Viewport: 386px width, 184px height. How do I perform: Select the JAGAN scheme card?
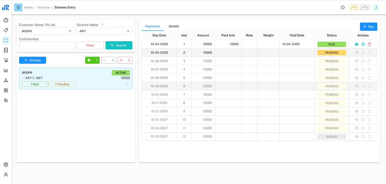(76, 78)
